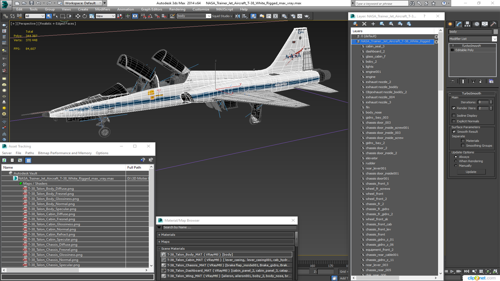Open the reference coordinate View dropdown
The width and height of the screenshot is (500, 281).
pyautogui.click(x=105, y=16)
